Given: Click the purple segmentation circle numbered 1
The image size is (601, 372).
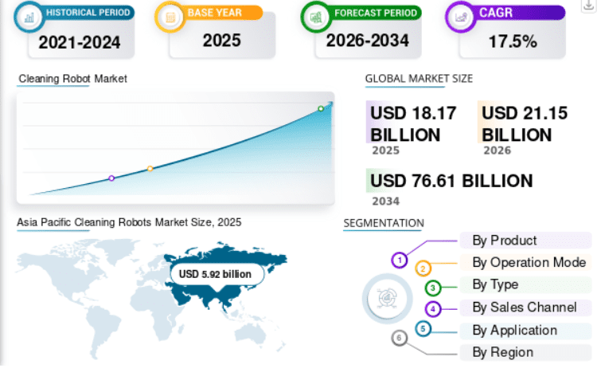Looking at the screenshot, I should [x=400, y=260].
